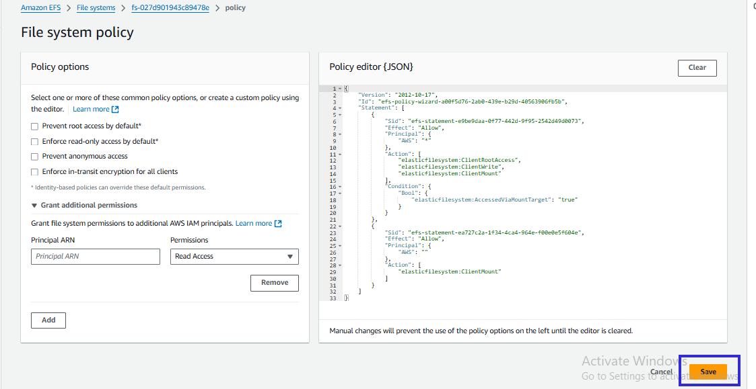
Task: Fold the Bool block at line 17
Action: [340, 193]
